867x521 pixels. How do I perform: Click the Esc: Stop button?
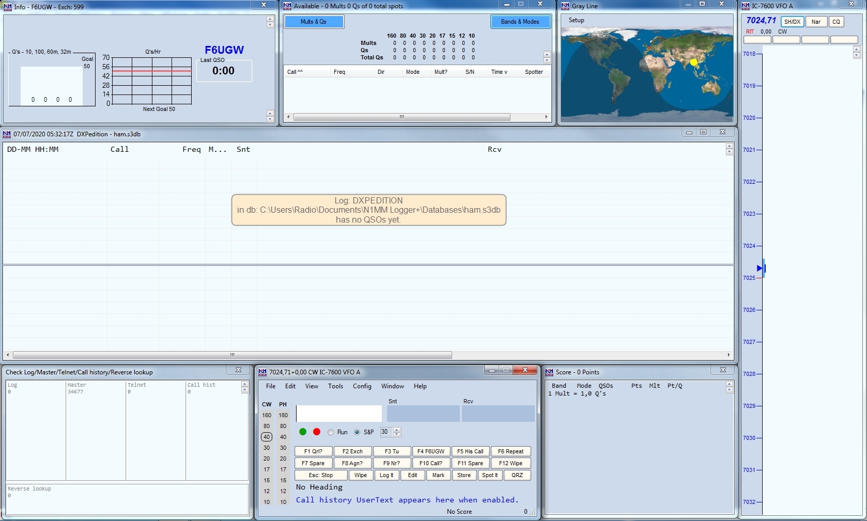(321, 475)
